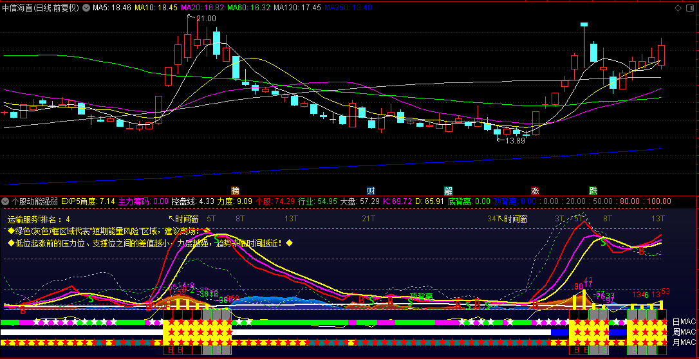
Task: Click the square window icon at top right
Action: pos(691,8)
